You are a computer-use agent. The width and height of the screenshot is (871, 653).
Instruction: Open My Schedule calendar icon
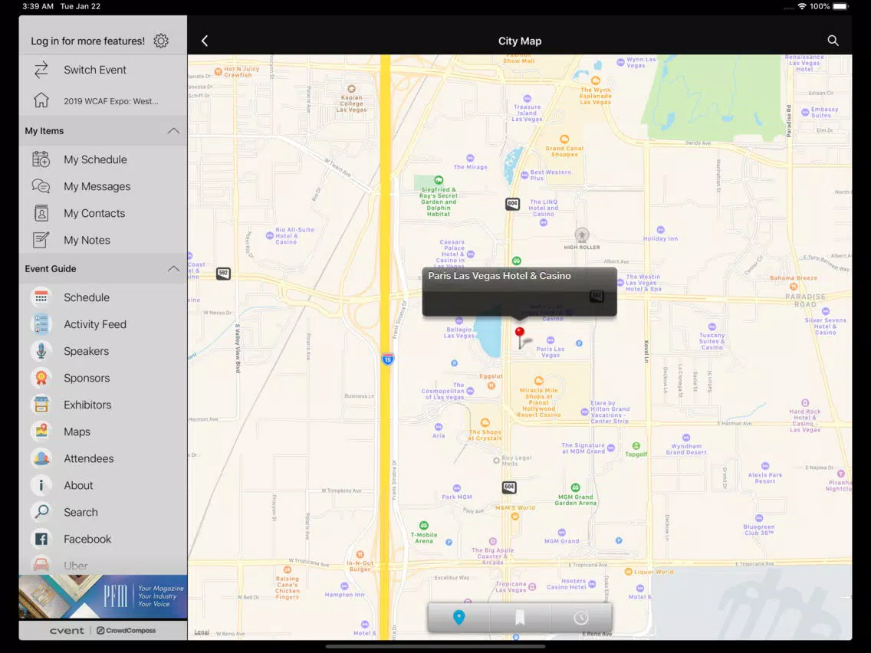coord(41,159)
